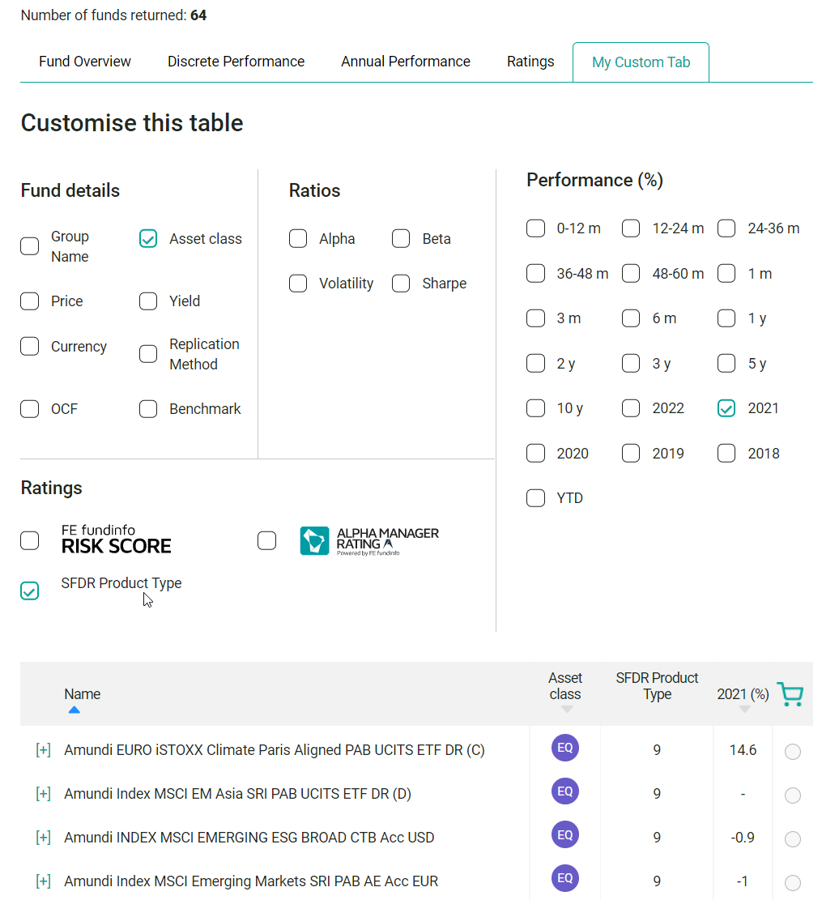
Task: Uncheck the Asset class checkbox
Action: pyautogui.click(x=148, y=239)
